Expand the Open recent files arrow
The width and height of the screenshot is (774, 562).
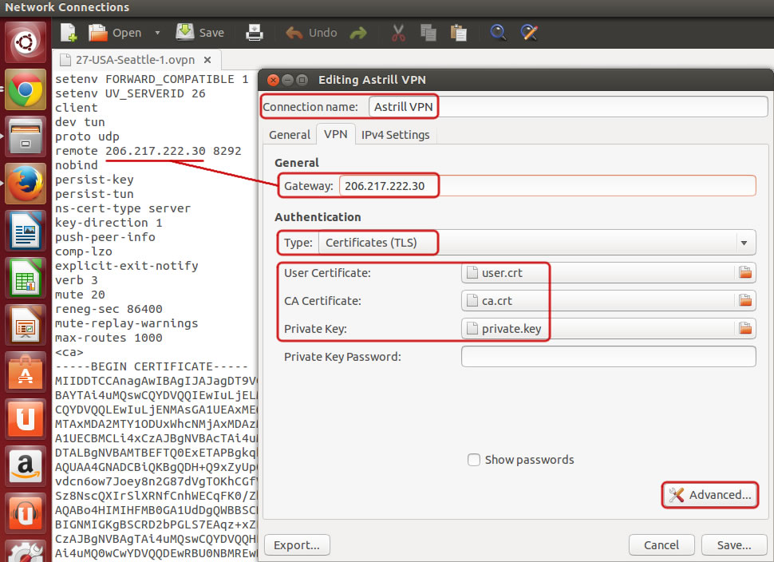tap(157, 33)
